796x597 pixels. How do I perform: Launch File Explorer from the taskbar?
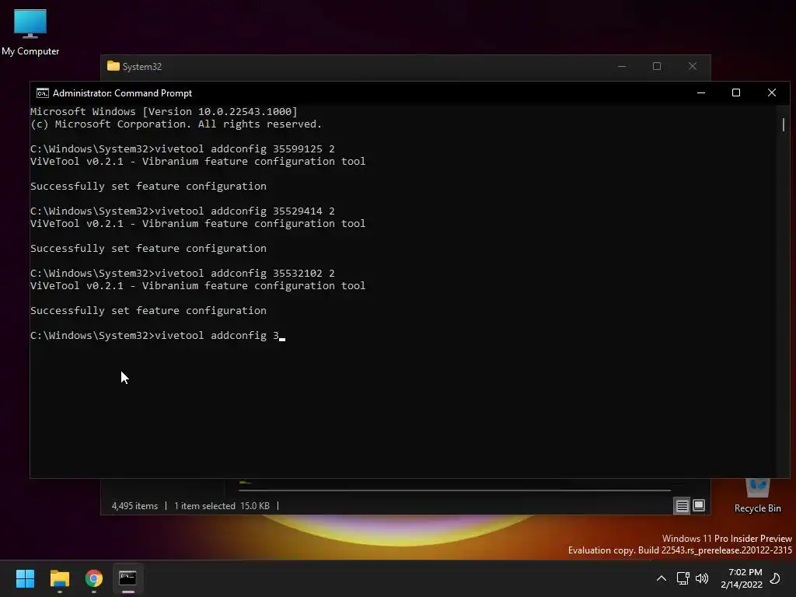(59, 578)
